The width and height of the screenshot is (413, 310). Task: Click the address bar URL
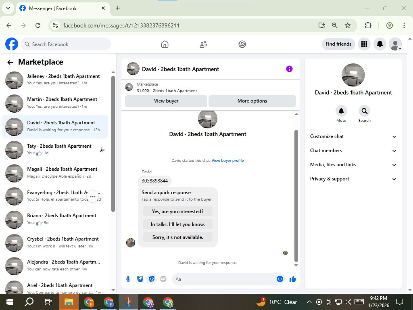point(121,25)
